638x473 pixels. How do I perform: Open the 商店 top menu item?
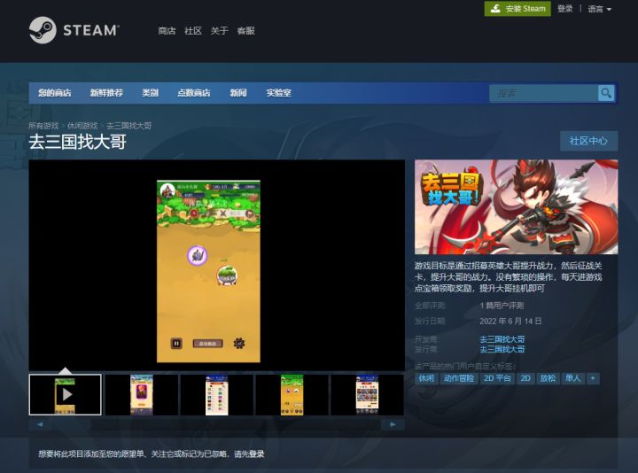coord(167,30)
